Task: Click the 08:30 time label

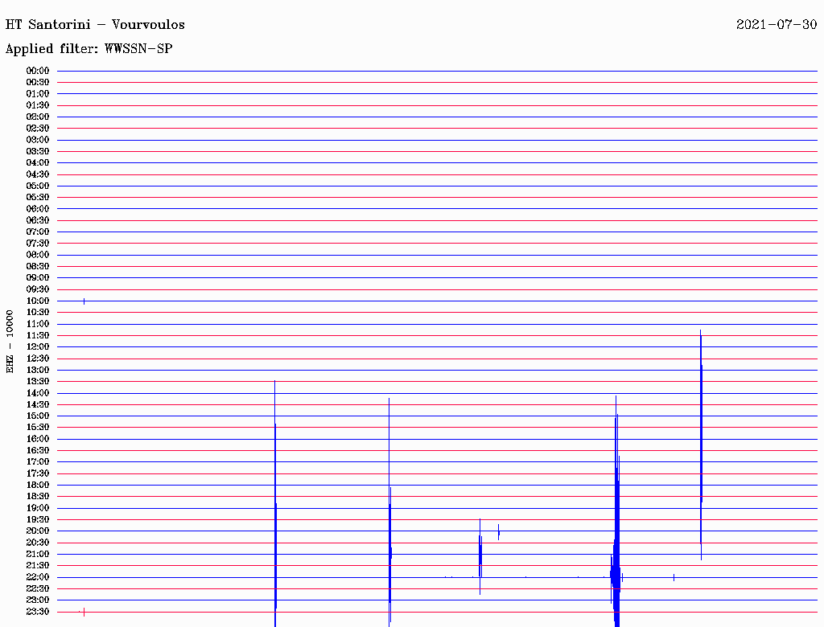Action: pyautogui.click(x=38, y=266)
